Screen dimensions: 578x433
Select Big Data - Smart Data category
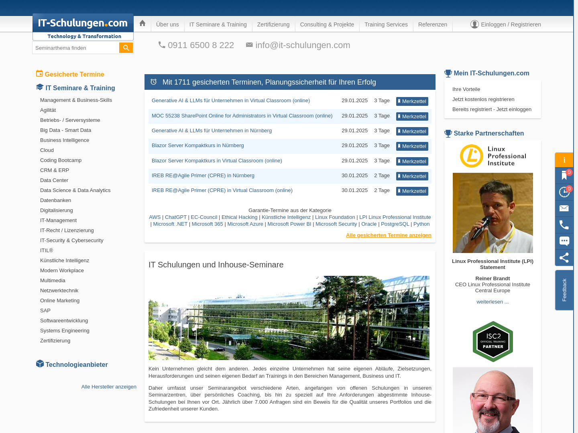click(x=65, y=130)
